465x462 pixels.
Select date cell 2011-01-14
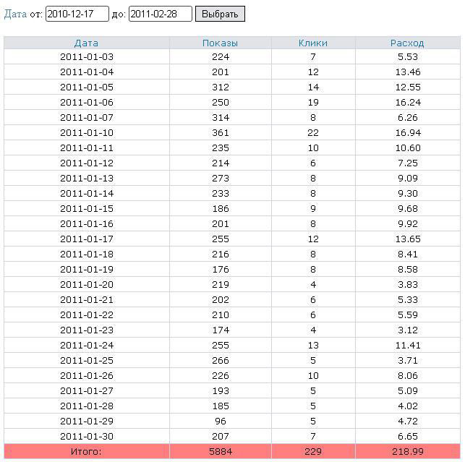87,194
